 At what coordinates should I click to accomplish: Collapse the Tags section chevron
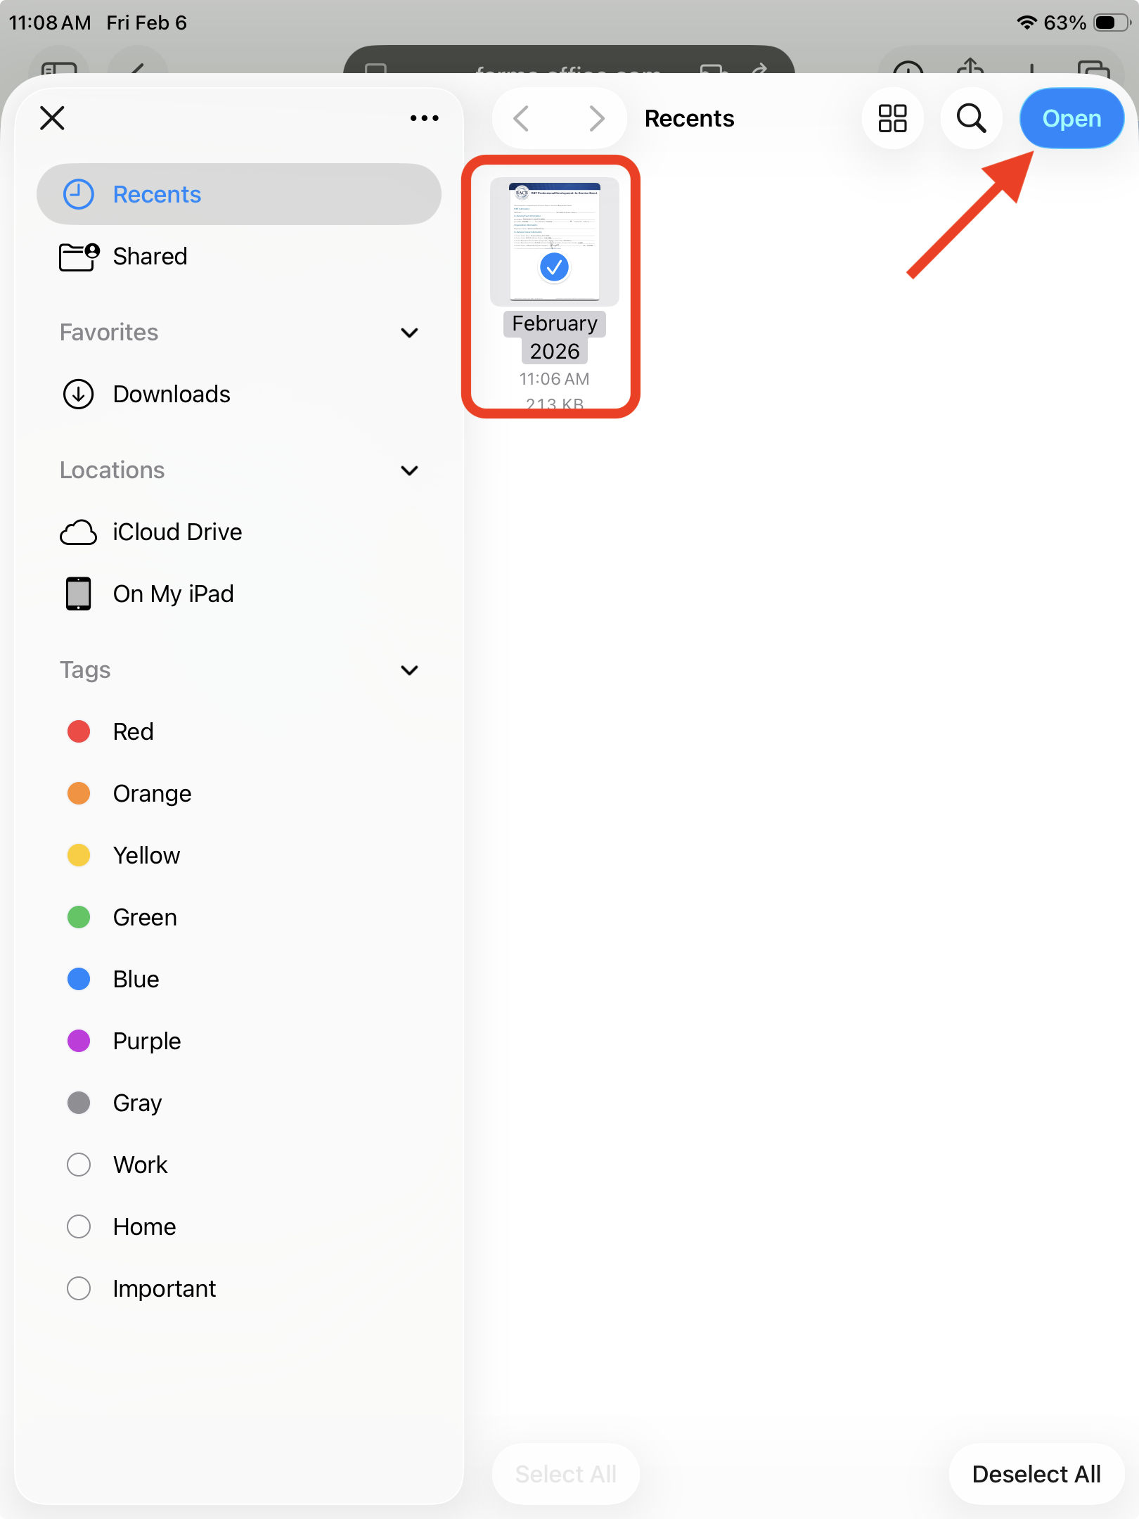click(409, 670)
